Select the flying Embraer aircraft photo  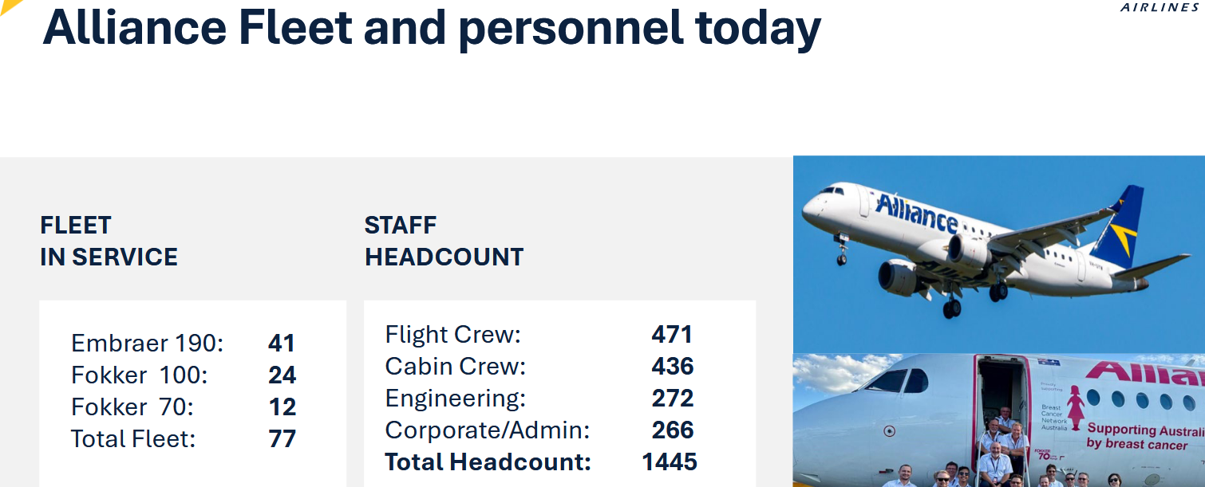pyautogui.click(x=998, y=253)
